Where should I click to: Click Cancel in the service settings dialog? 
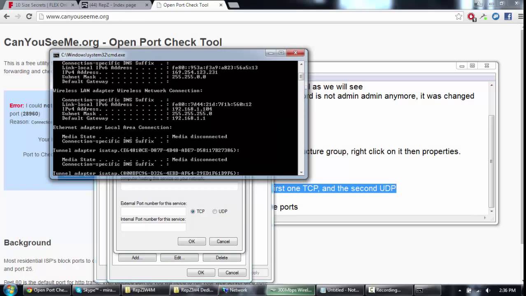click(x=223, y=241)
